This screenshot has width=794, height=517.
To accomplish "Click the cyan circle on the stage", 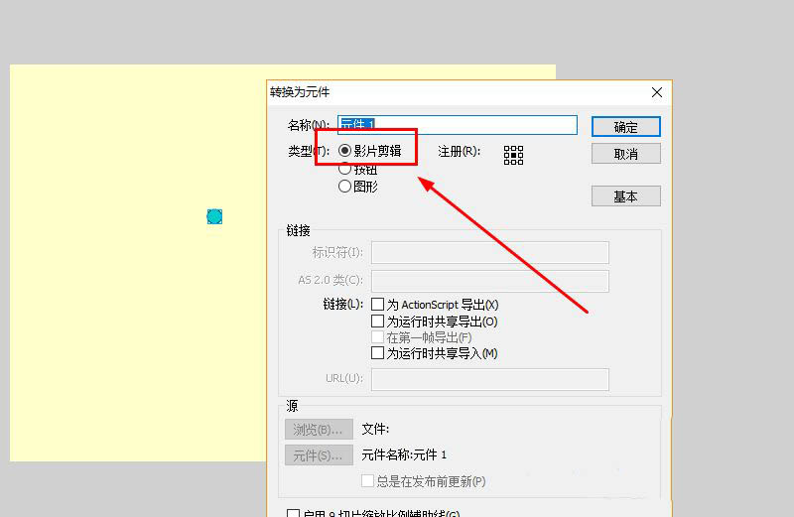I will click(214, 216).
